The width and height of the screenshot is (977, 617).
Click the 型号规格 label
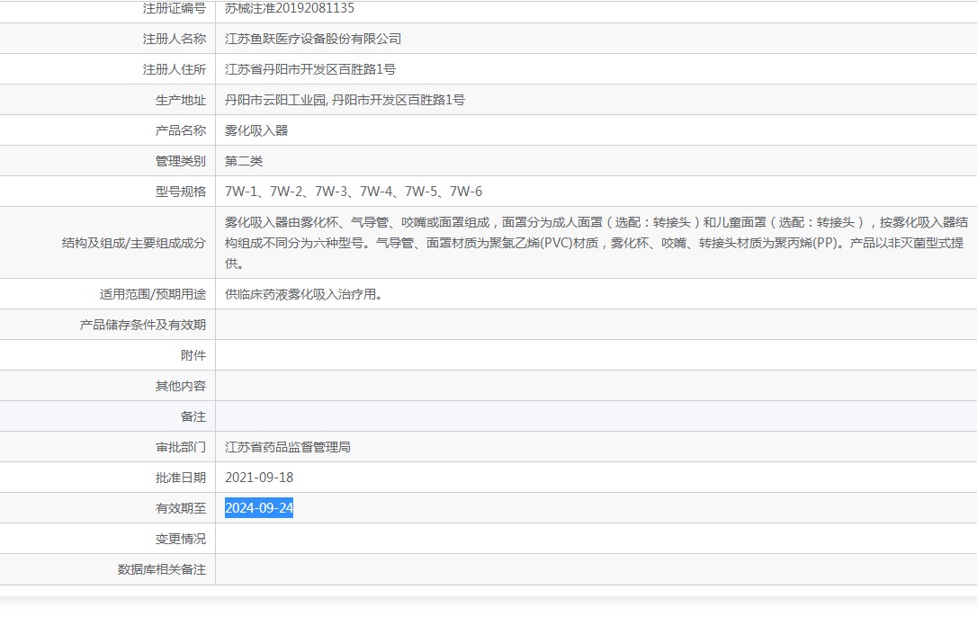click(x=181, y=192)
